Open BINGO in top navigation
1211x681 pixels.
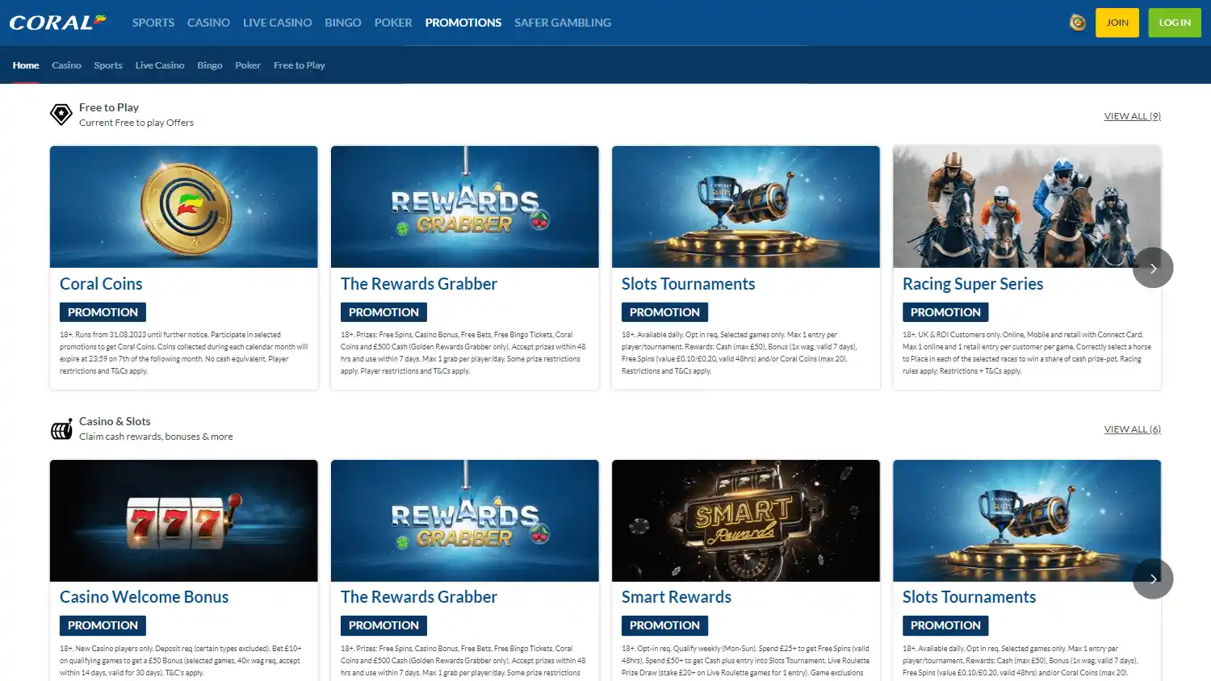click(x=343, y=23)
